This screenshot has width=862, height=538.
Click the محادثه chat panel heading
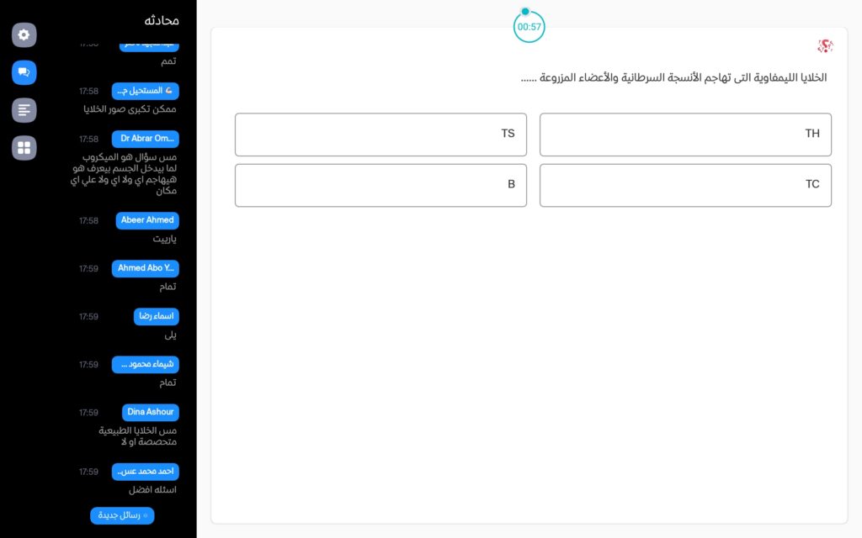[162, 21]
